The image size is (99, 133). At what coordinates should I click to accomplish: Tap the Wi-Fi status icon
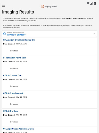pyautogui.click(x=88, y=3)
